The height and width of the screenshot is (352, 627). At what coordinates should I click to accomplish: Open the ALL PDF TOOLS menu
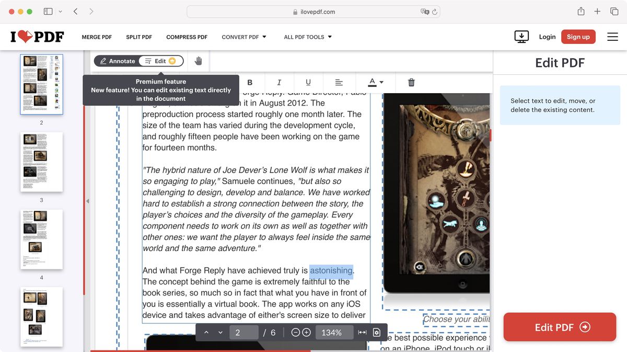tap(308, 37)
